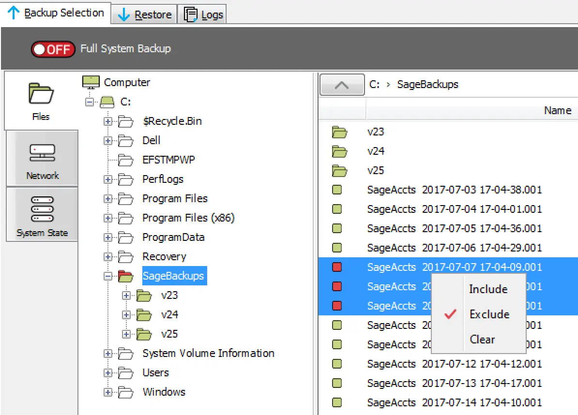Click the green v25 folder icon in tree
This screenshot has height=415, width=578.
coord(144,334)
